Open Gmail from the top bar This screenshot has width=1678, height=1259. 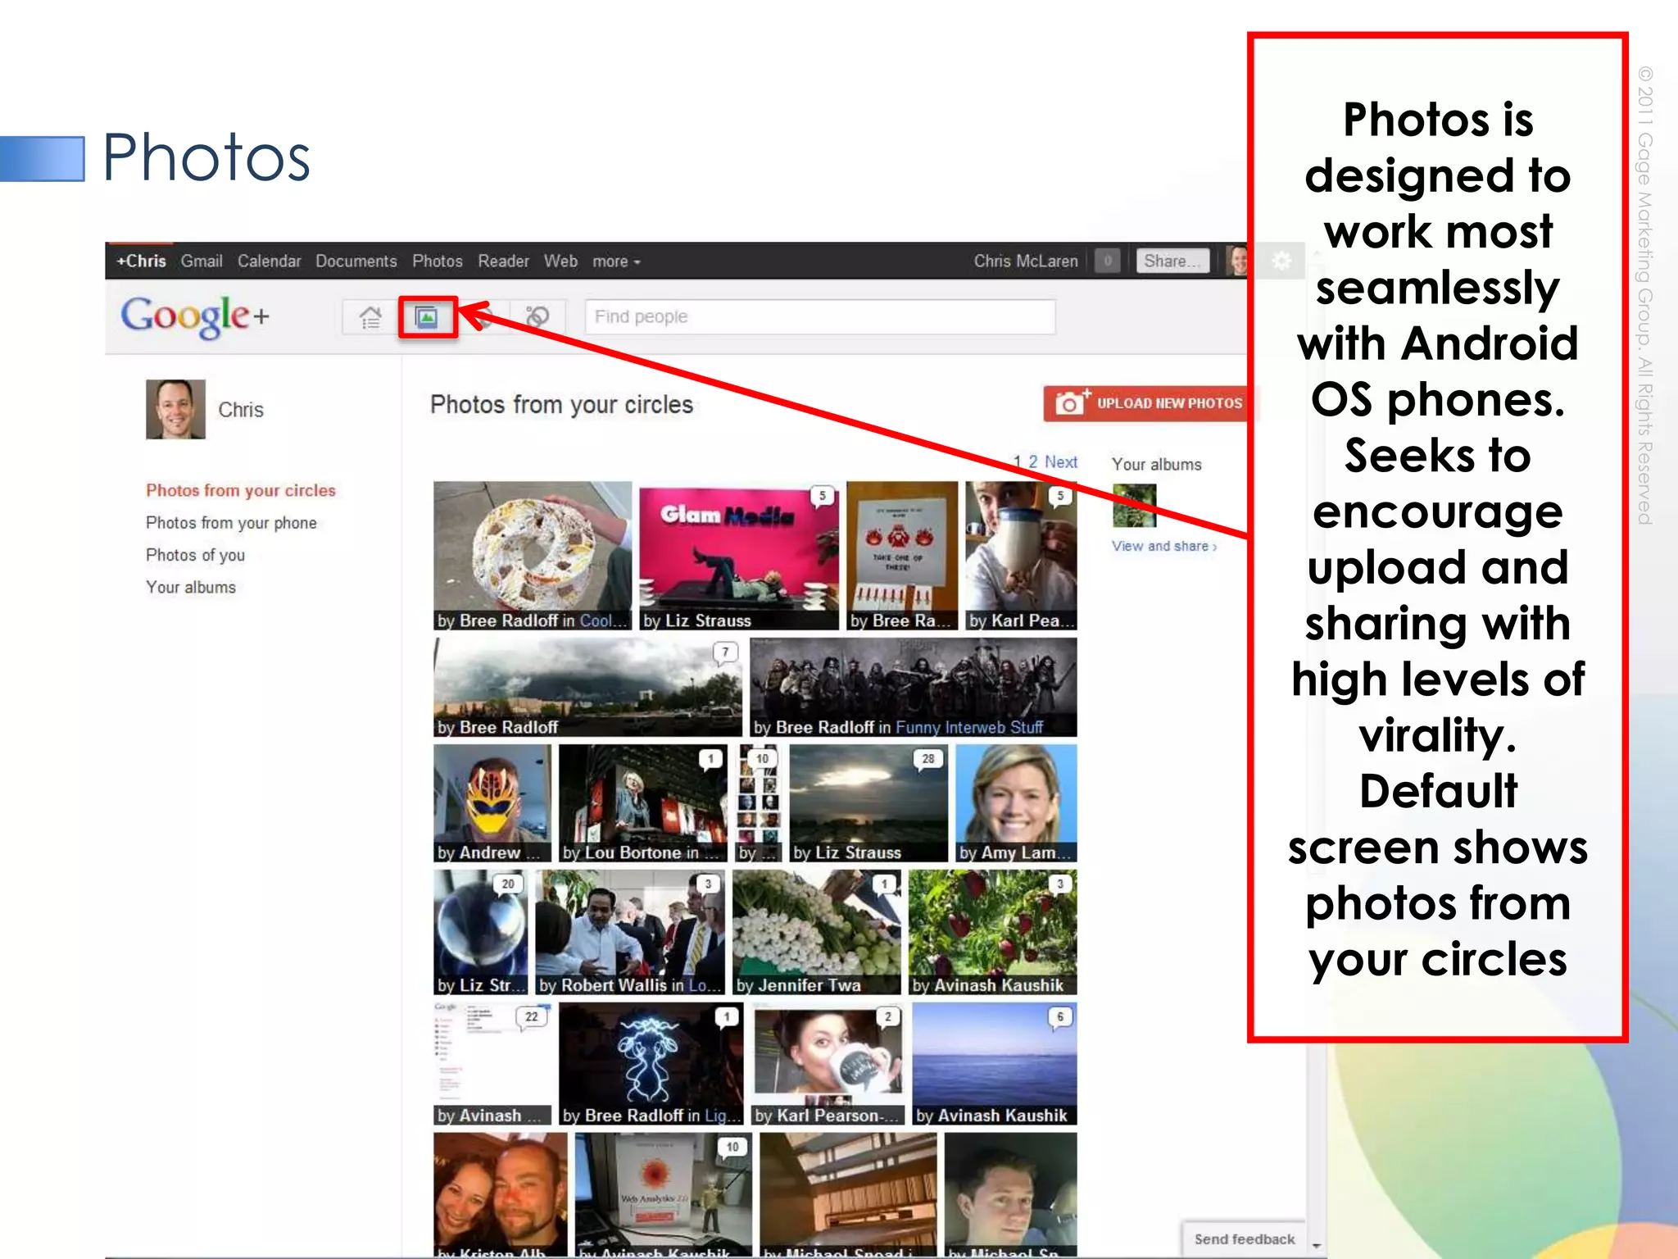click(x=202, y=261)
